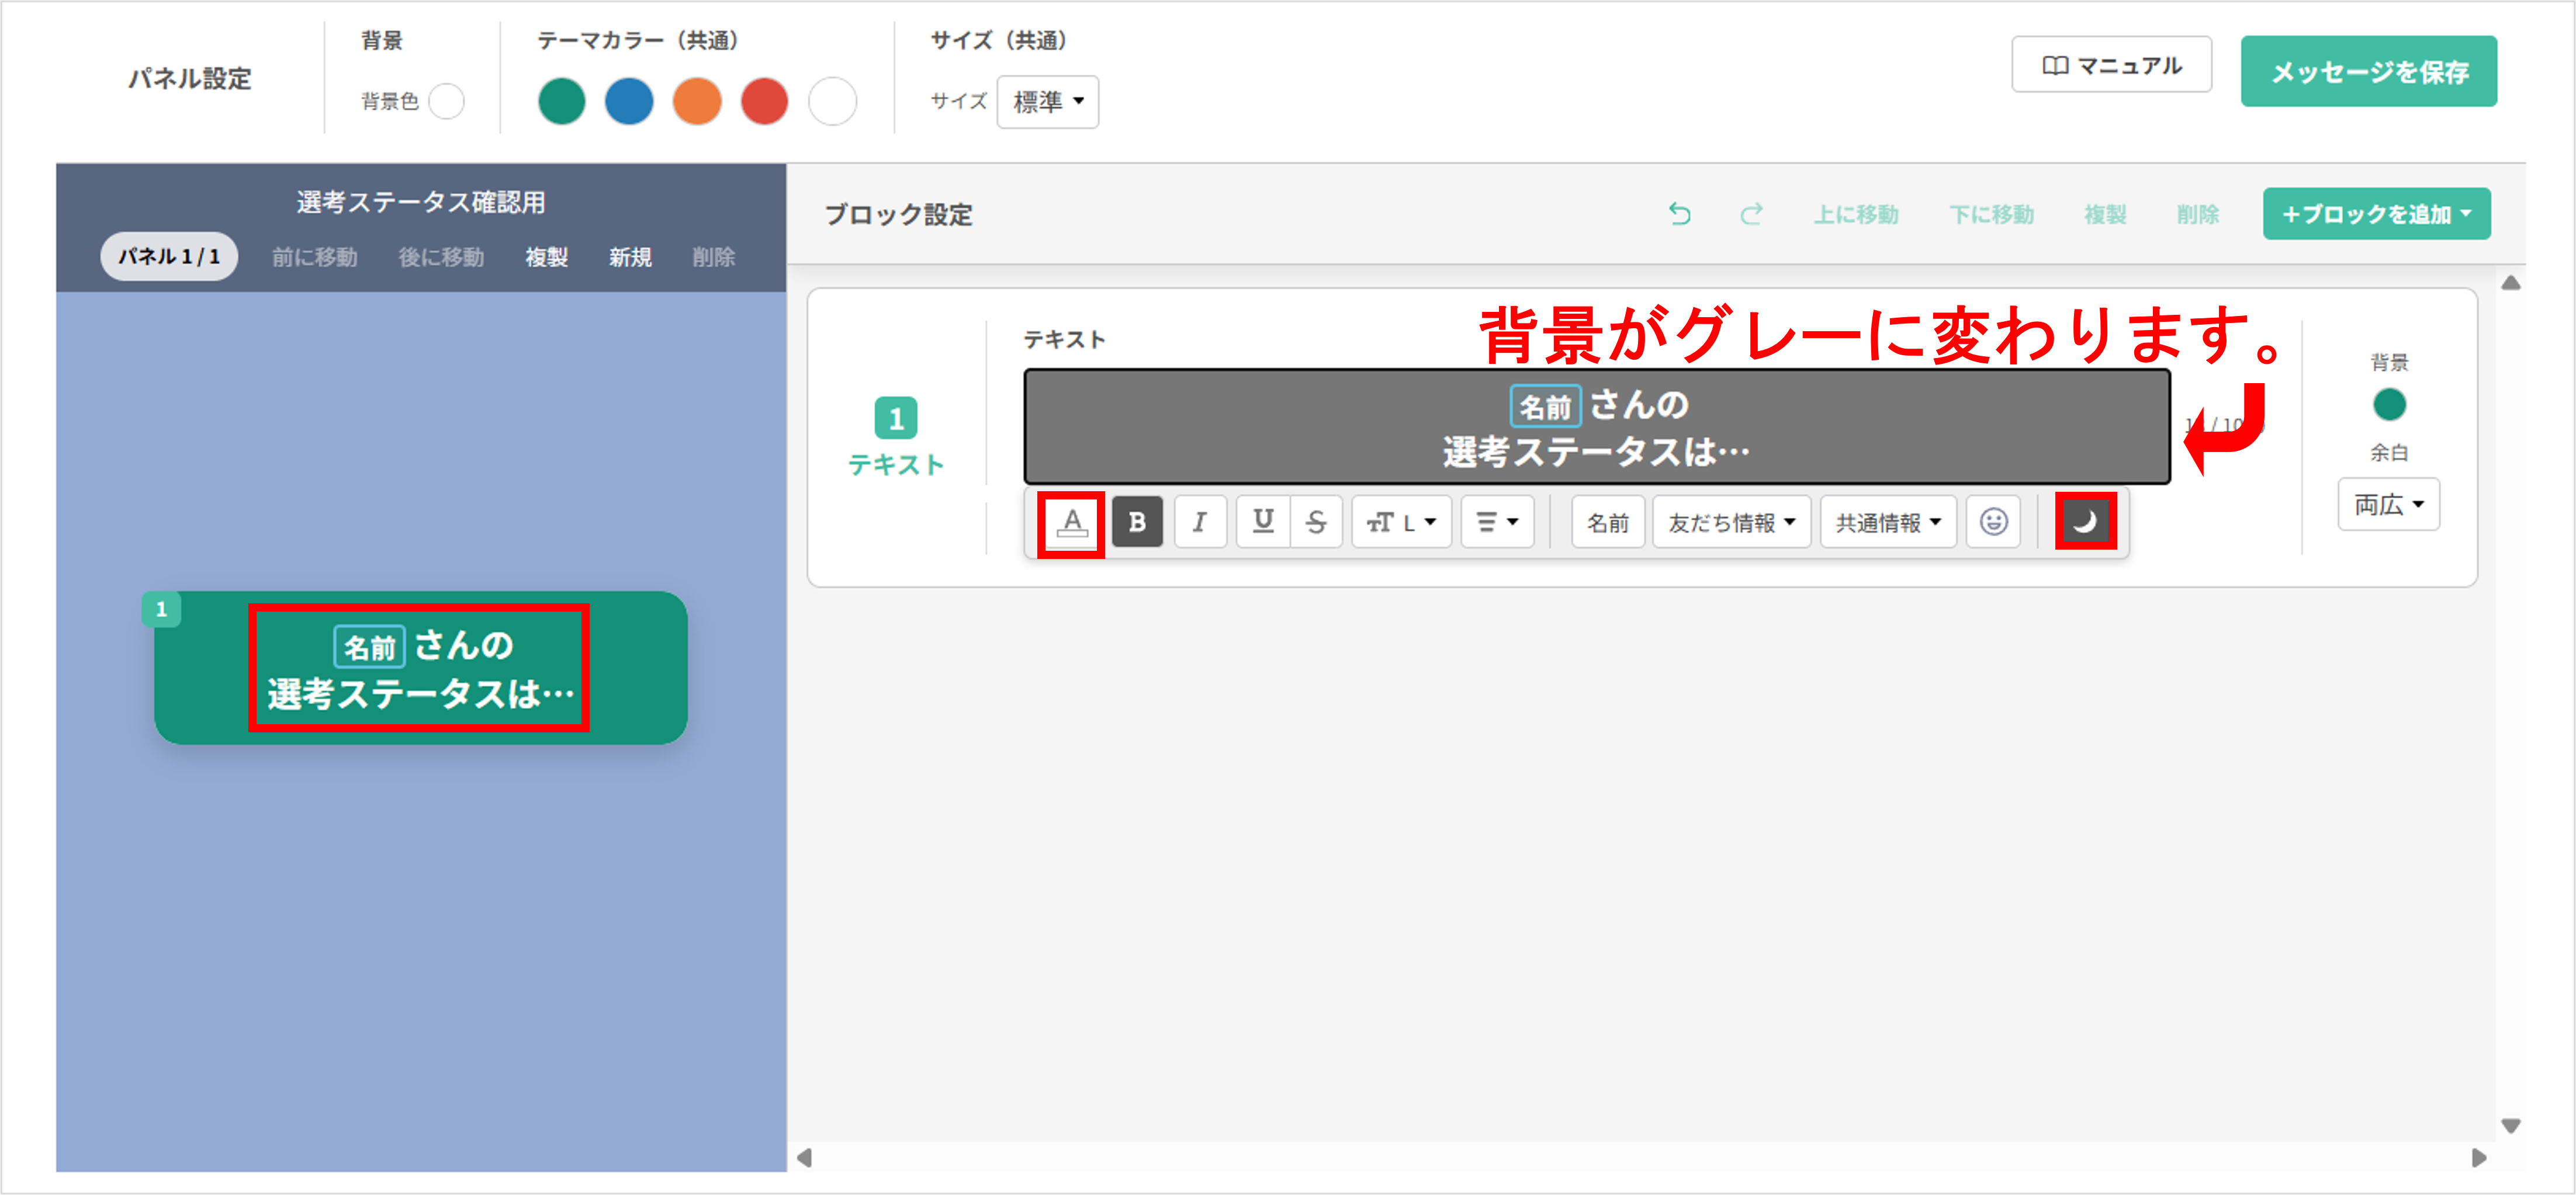Click +ブロックを追加 to add a block

point(2376,213)
